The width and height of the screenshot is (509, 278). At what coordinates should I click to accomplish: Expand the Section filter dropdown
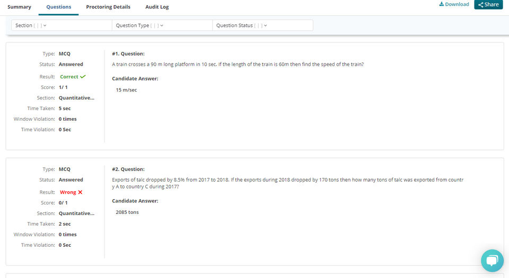(62, 25)
